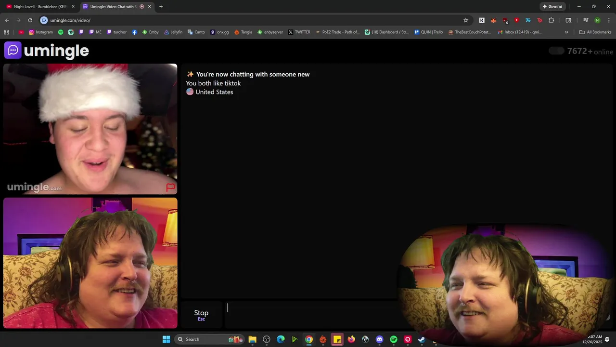
Task: Open All Bookmarks folder
Action: click(595, 32)
